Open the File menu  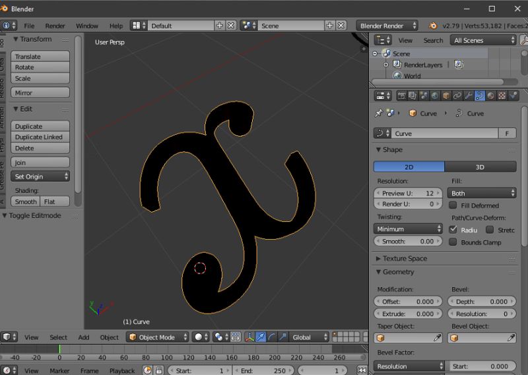point(29,26)
